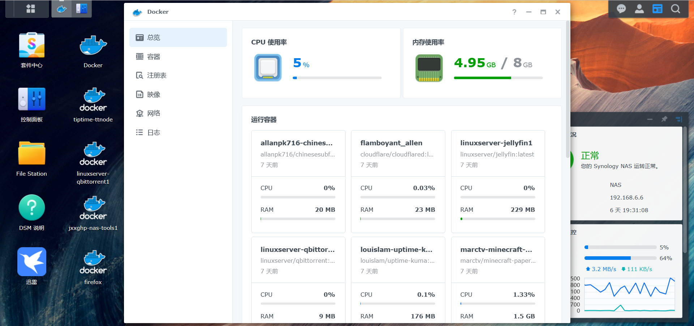Click the 运行容器 section heading
694x326 pixels.
click(x=264, y=120)
